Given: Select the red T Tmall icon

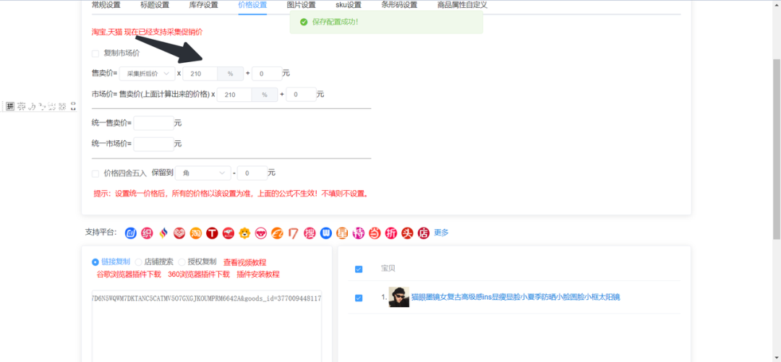Looking at the screenshot, I should click(x=212, y=233).
